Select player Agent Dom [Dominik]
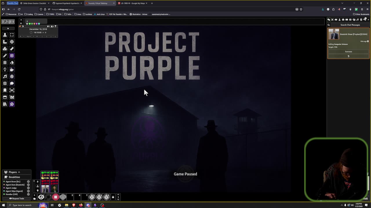 15,185
